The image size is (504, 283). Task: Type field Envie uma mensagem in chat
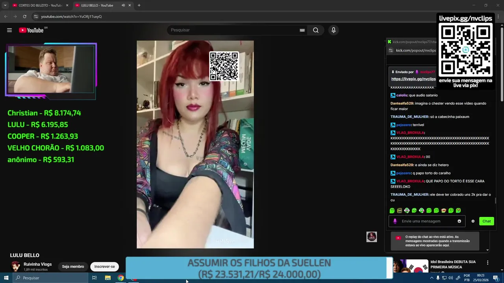pos(427,221)
